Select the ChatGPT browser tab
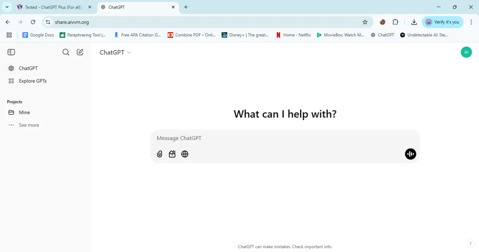The width and height of the screenshot is (479, 252). 138,7
